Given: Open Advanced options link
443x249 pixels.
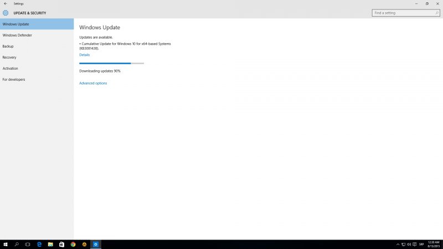Looking at the screenshot, I should click(x=93, y=84).
